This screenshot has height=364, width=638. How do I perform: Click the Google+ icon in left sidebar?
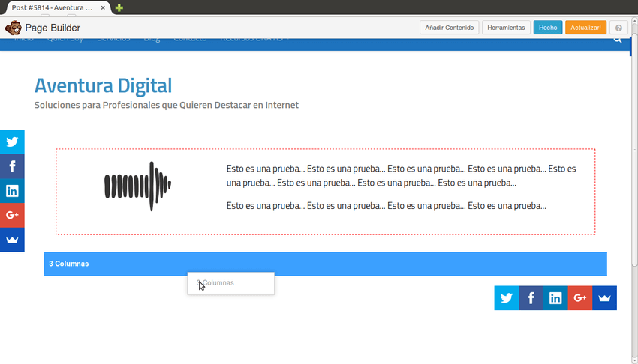[12, 215]
